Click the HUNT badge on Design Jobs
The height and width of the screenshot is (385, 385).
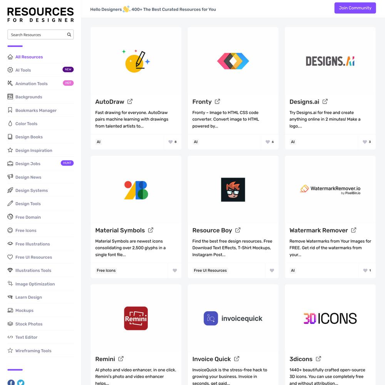point(67,163)
